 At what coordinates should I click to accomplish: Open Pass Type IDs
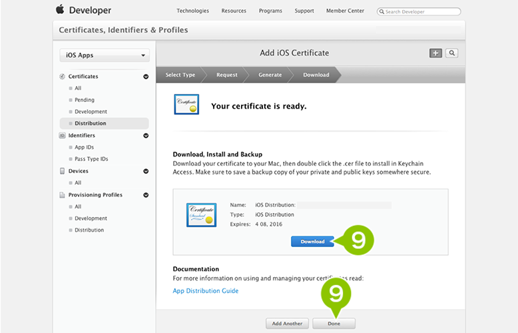(x=91, y=159)
